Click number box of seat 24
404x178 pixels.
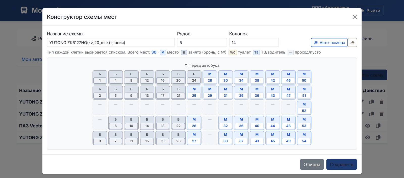tap(194, 81)
